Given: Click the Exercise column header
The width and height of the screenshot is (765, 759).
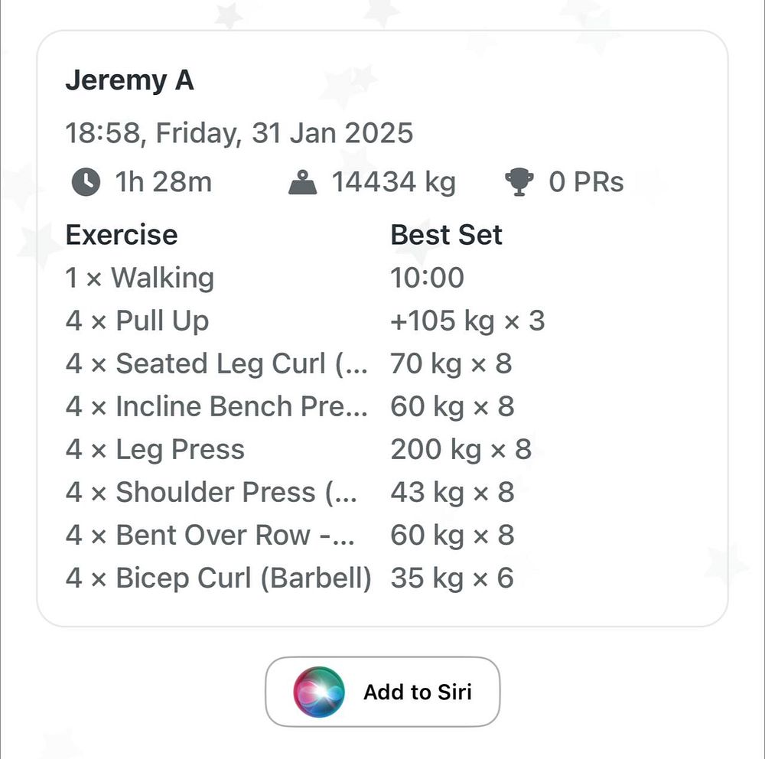Looking at the screenshot, I should tap(121, 235).
